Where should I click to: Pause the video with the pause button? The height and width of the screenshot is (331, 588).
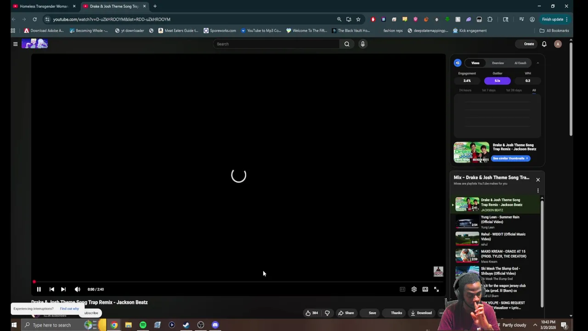(39, 289)
